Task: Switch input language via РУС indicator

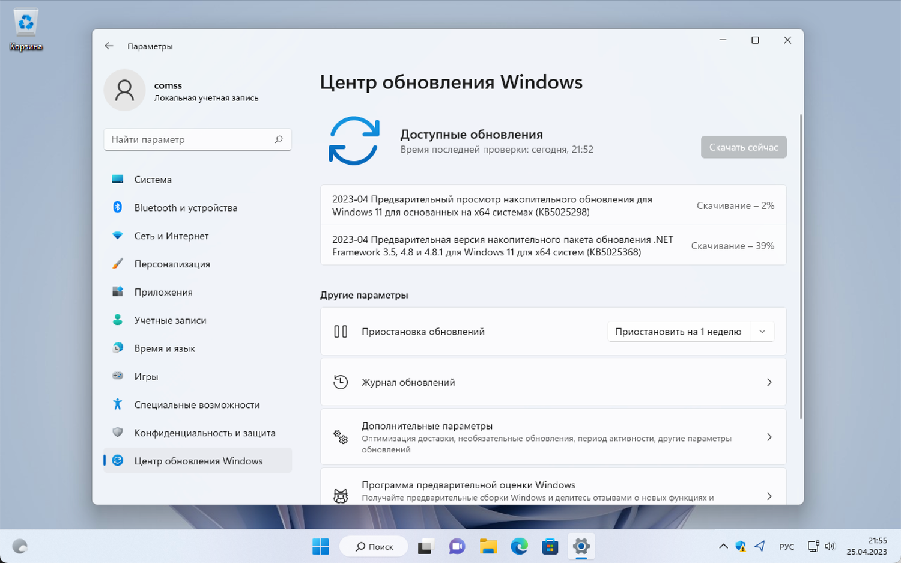Action: pos(787,547)
